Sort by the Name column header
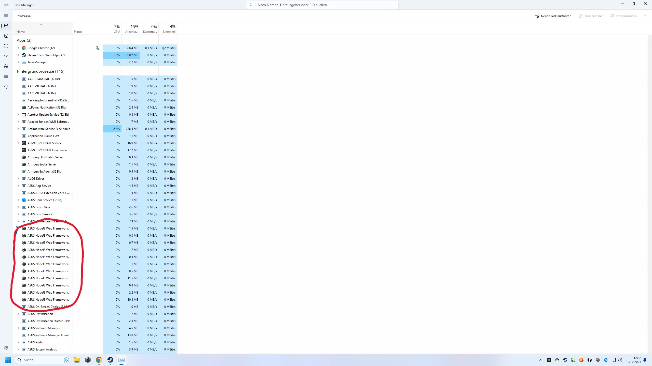652x366 pixels. coord(42,28)
